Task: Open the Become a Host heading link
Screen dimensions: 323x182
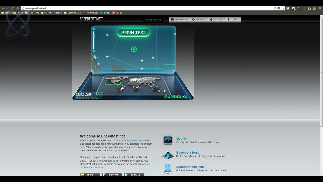Action: (187, 153)
